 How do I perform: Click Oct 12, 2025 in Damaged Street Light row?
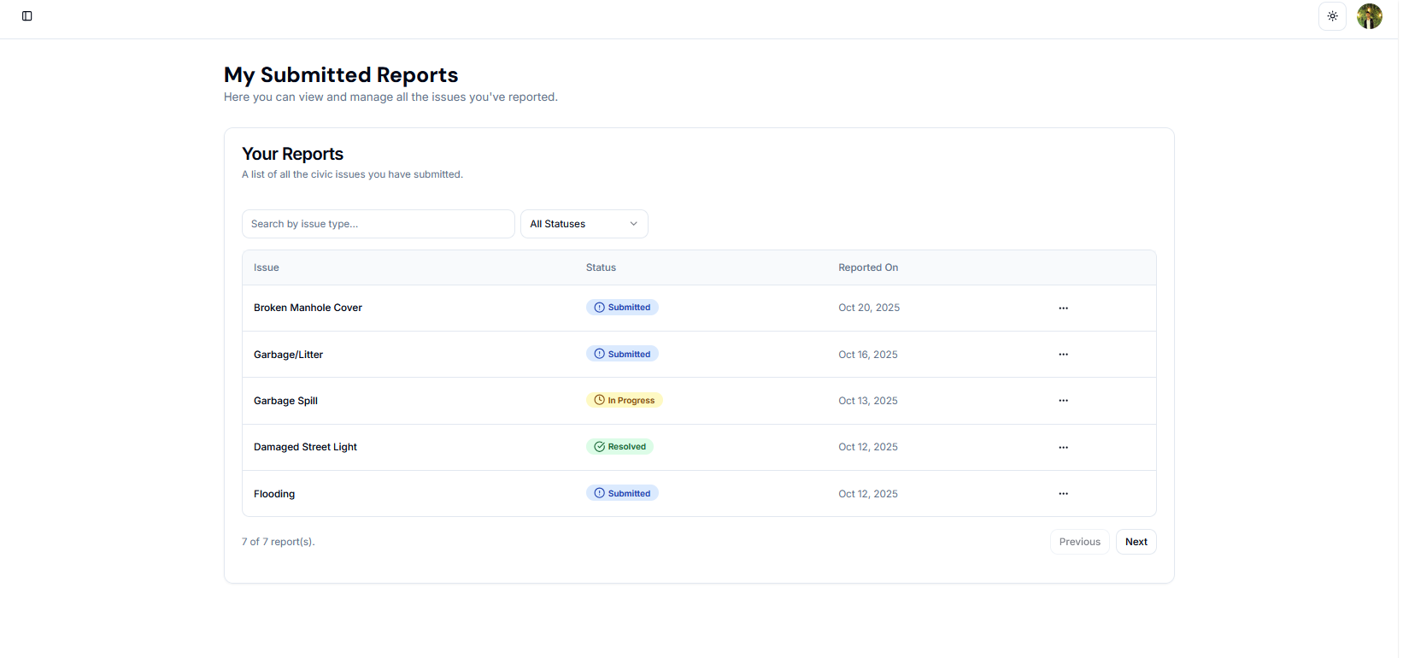coord(868,447)
